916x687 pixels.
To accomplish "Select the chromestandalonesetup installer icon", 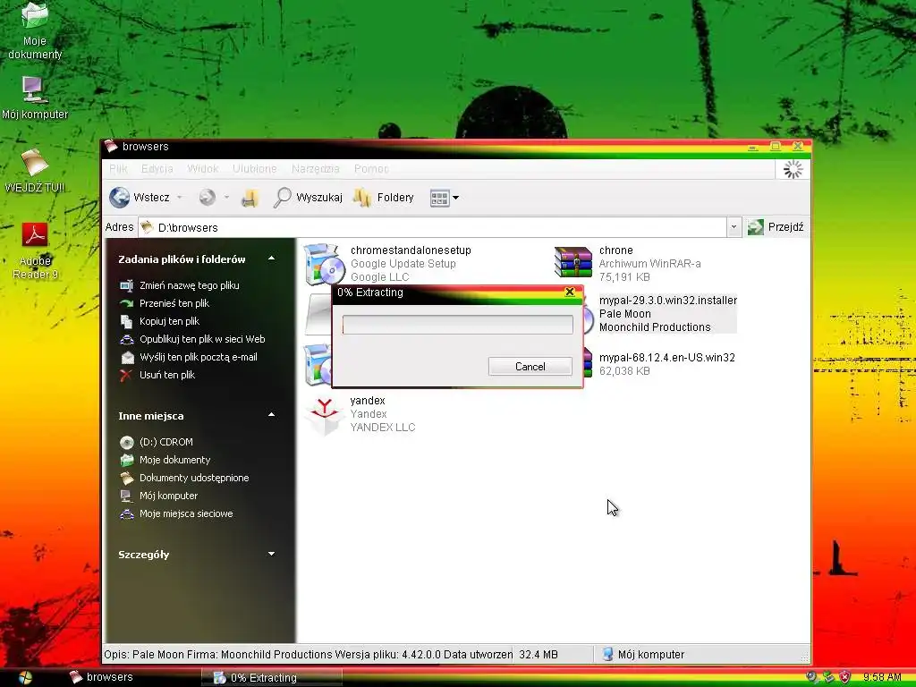I will click(324, 264).
